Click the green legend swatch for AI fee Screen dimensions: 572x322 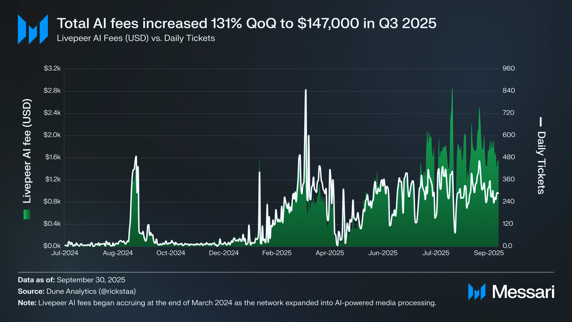click(x=27, y=214)
